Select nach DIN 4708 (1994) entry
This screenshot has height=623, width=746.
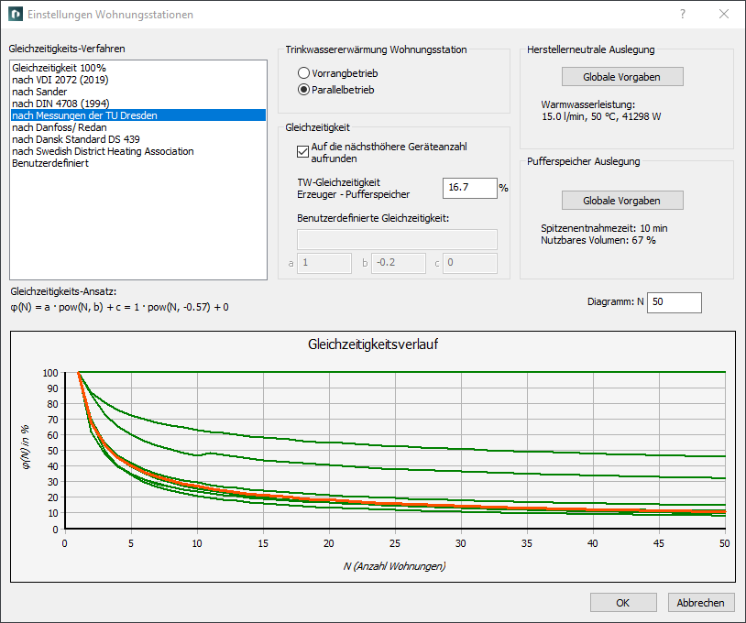coord(138,104)
